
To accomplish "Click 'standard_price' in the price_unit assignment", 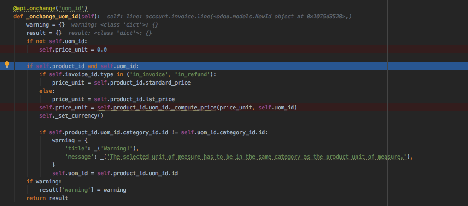I will [x=168, y=83].
